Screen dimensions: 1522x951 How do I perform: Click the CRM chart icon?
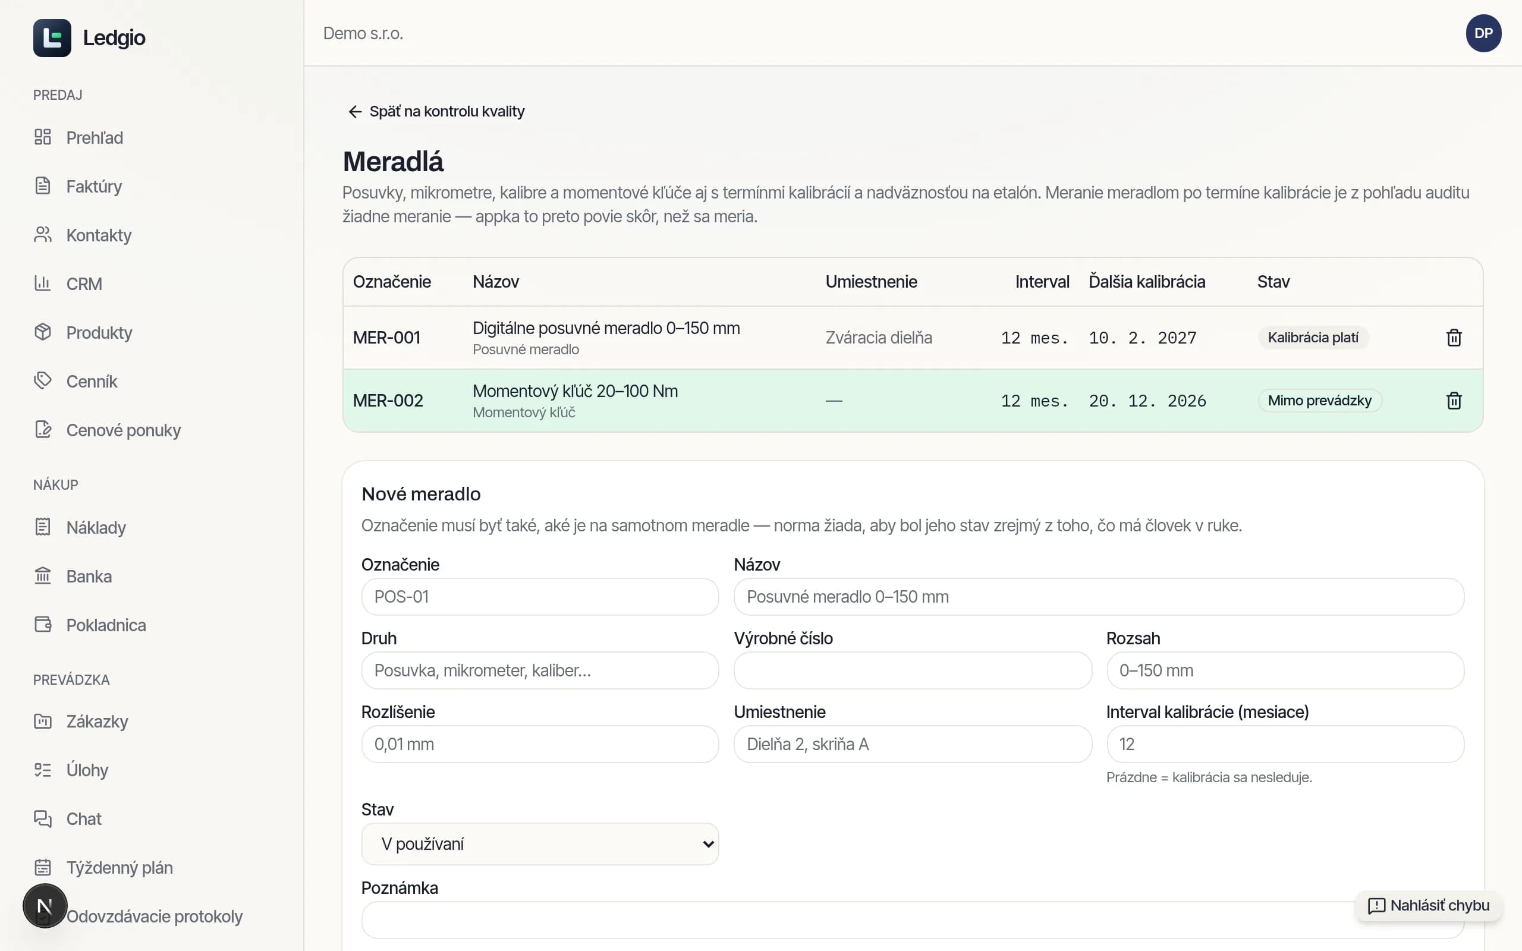click(x=43, y=284)
